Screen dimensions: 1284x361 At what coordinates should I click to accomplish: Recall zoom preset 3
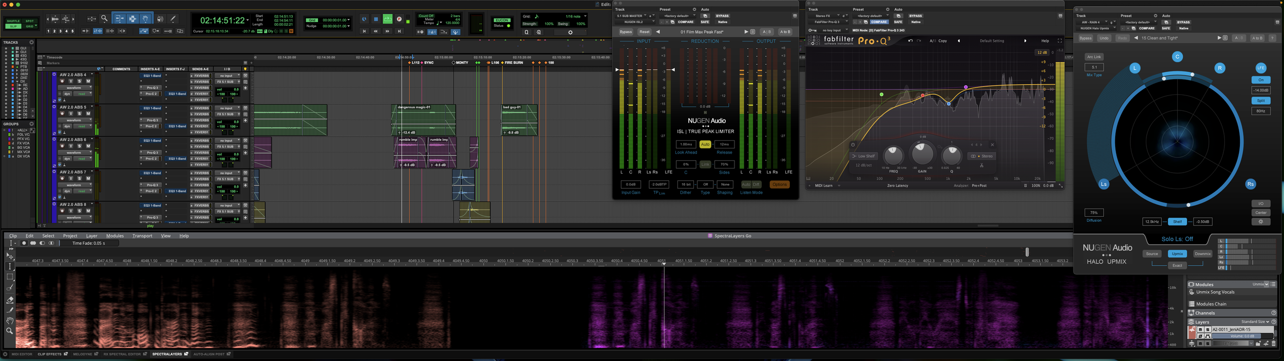click(x=61, y=31)
